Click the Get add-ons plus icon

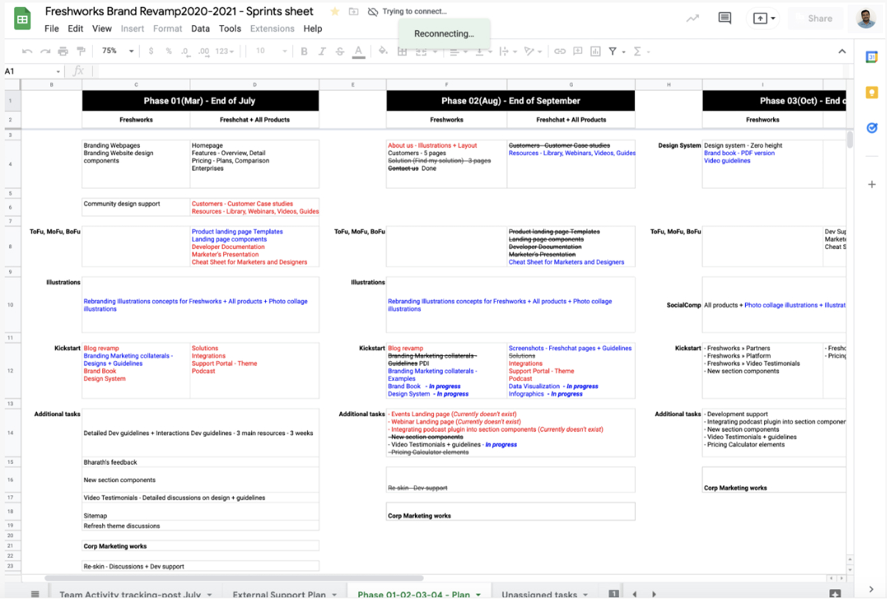coord(871,184)
